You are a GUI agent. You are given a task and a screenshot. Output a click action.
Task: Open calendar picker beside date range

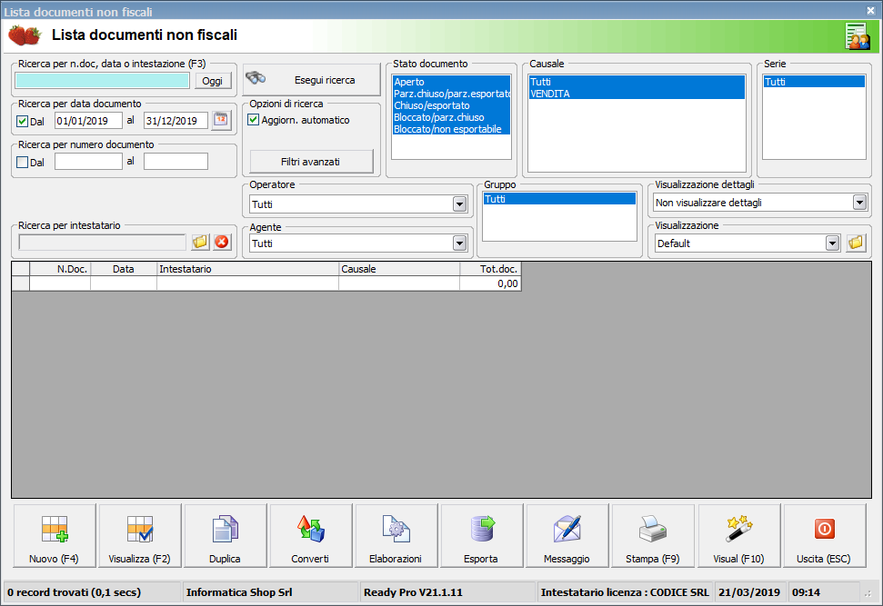pyautogui.click(x=221, y=120)
